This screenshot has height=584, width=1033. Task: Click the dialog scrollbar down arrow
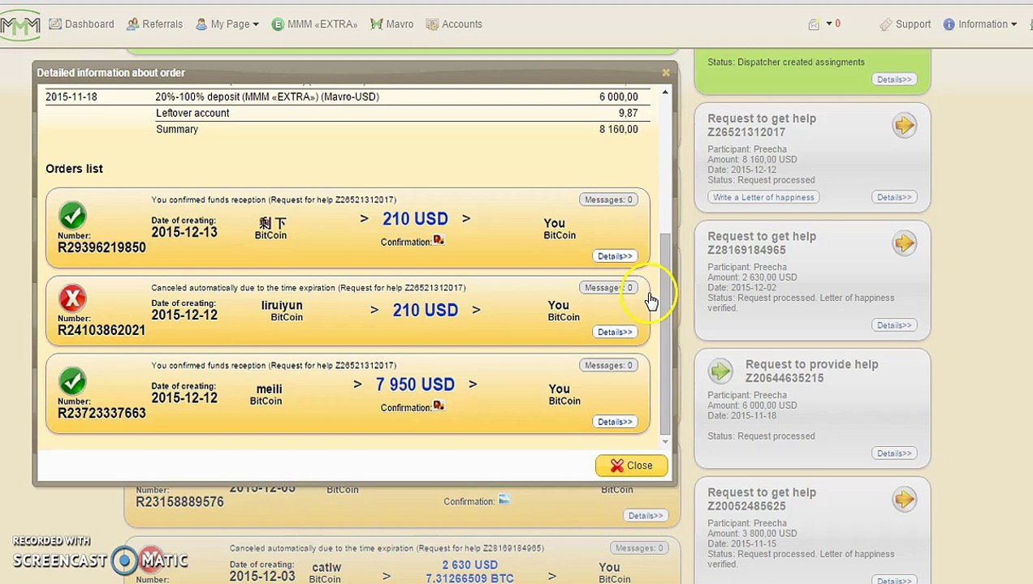click(x=666, y=442)
